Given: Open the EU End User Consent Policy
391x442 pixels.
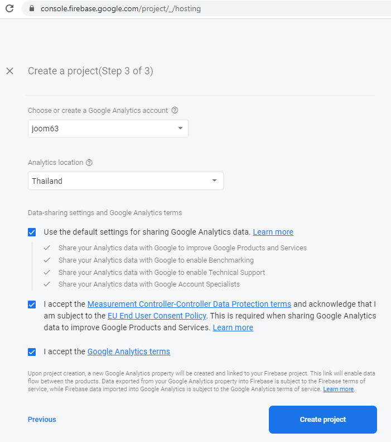Looking at the screenshot, I should point(157,316).
